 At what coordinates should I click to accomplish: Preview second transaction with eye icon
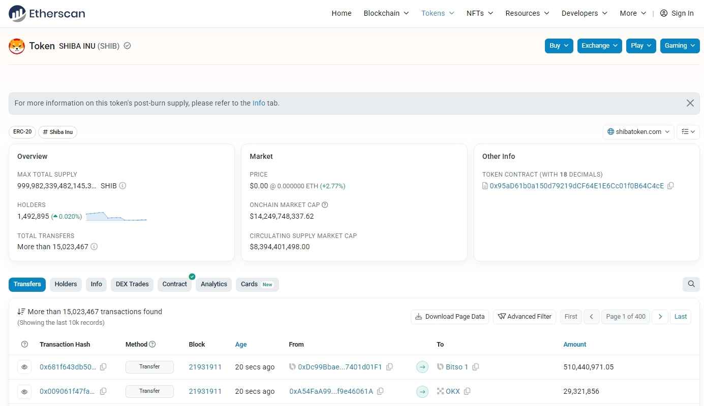pyautogui.click(x=24, y=391)
